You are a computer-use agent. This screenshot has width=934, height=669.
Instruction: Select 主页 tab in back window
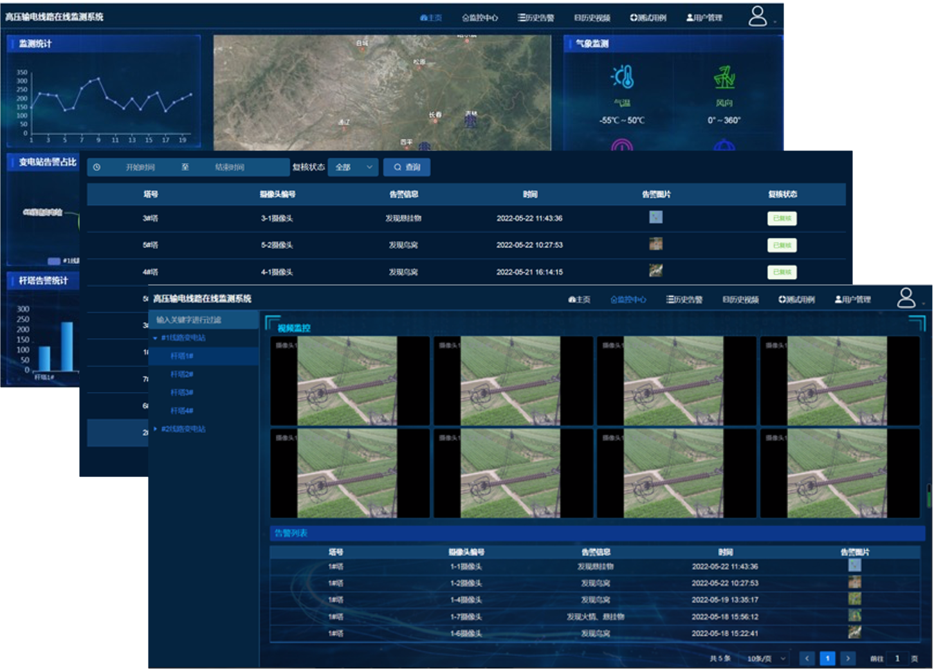431,18
